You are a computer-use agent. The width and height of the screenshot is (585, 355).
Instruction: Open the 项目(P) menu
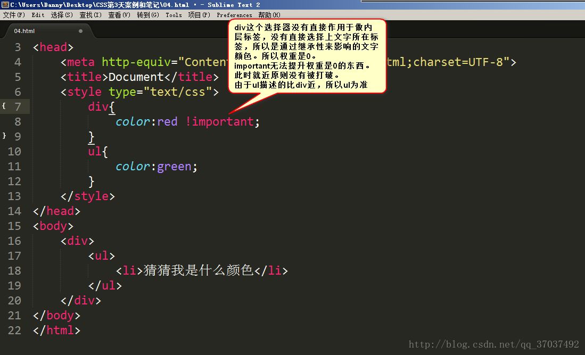pos(199,15)
